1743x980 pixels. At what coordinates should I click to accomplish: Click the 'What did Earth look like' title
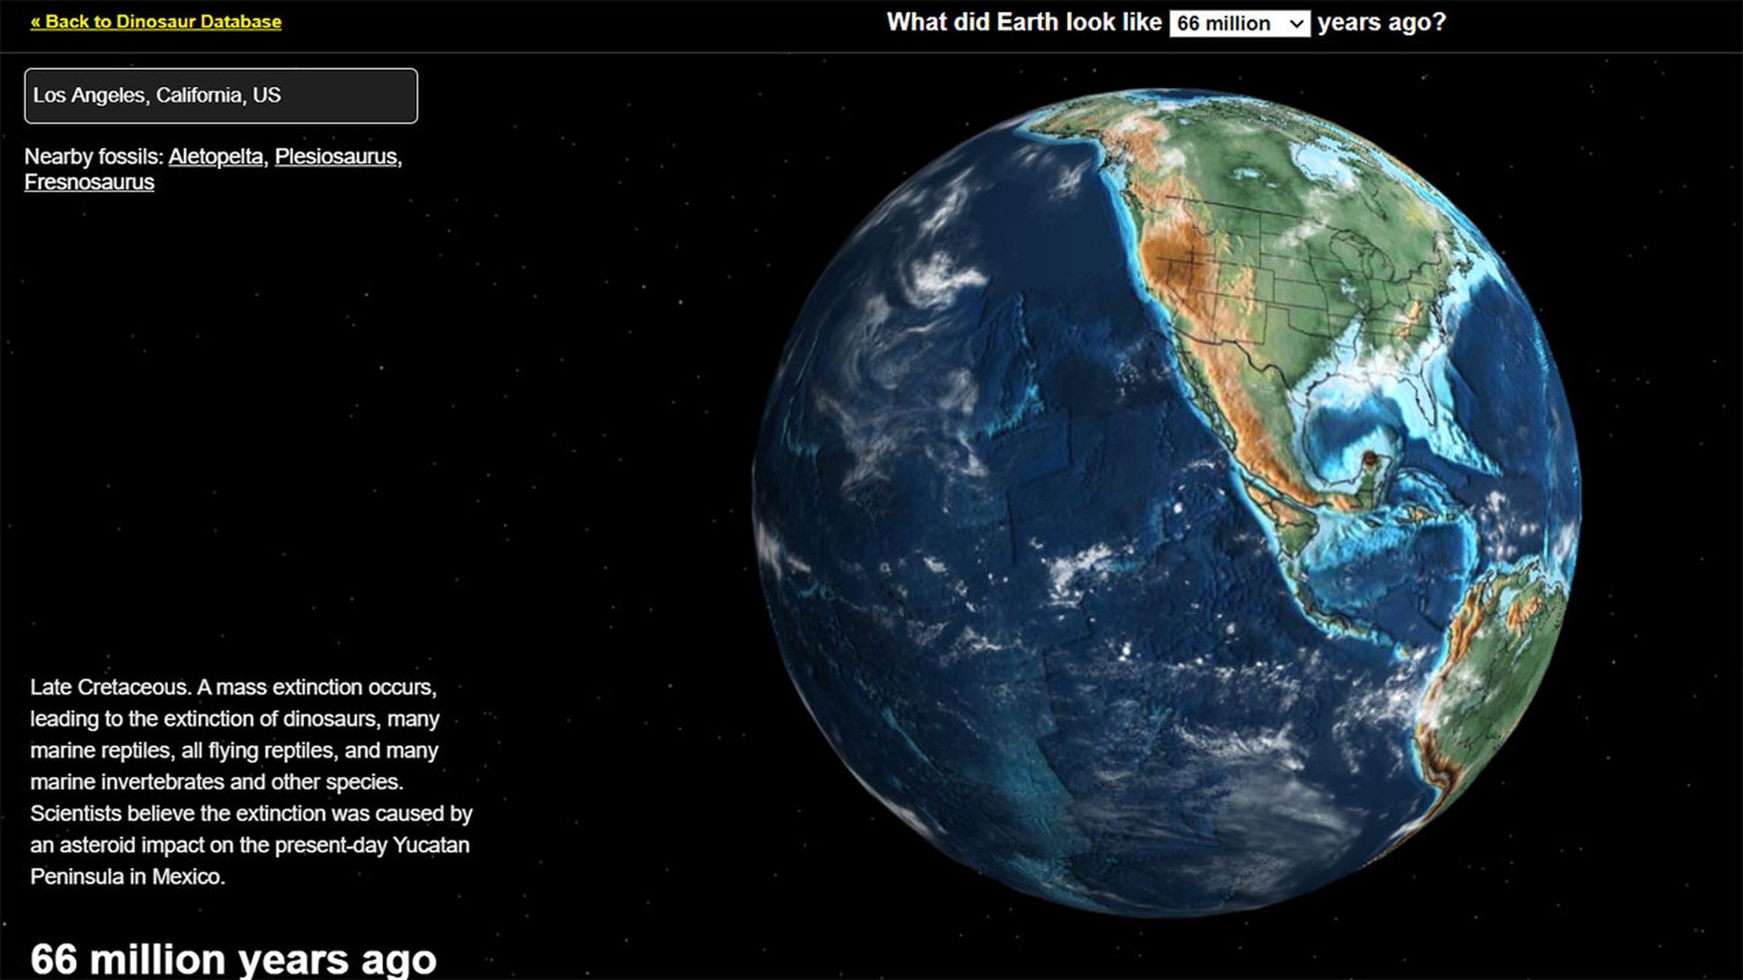click(1023, 23)
